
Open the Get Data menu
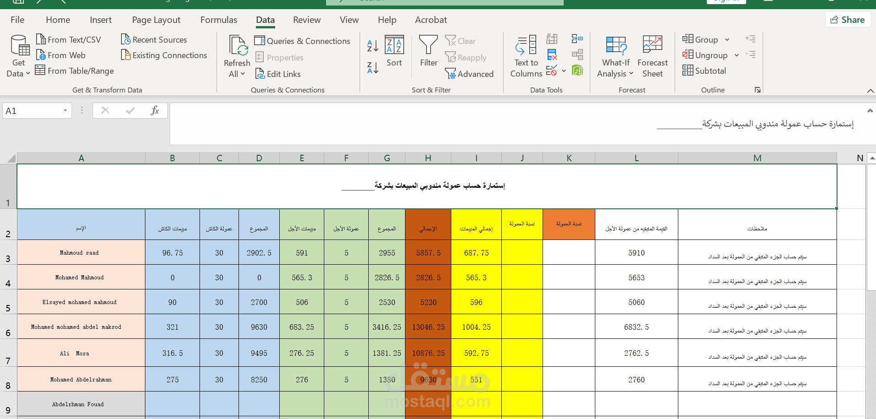click(18, 56)
